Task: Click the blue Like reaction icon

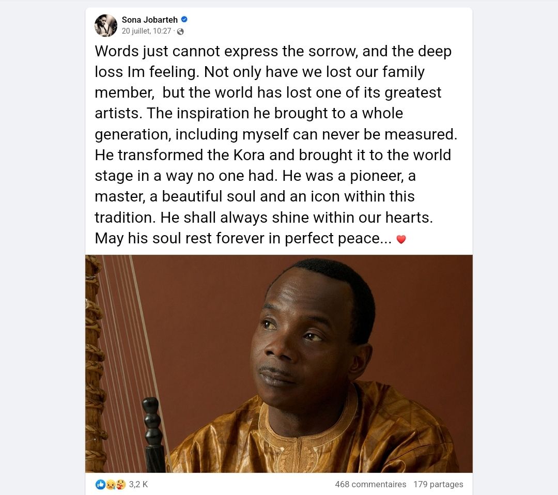Action: tap(100, 484)
